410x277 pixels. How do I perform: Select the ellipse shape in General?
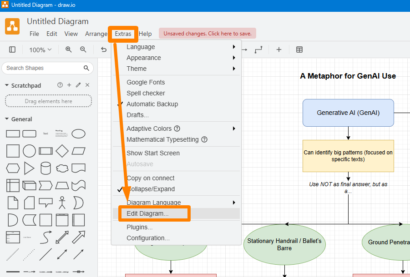coord(78,134)
